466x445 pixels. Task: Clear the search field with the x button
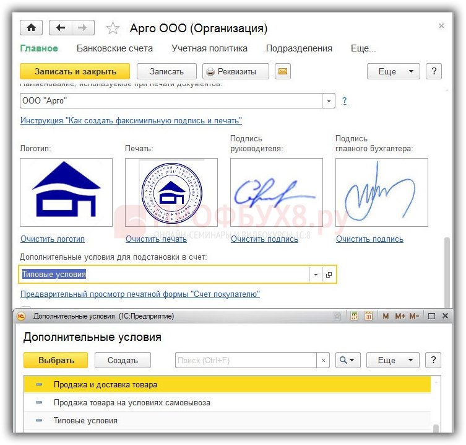(x=323, y=360)
